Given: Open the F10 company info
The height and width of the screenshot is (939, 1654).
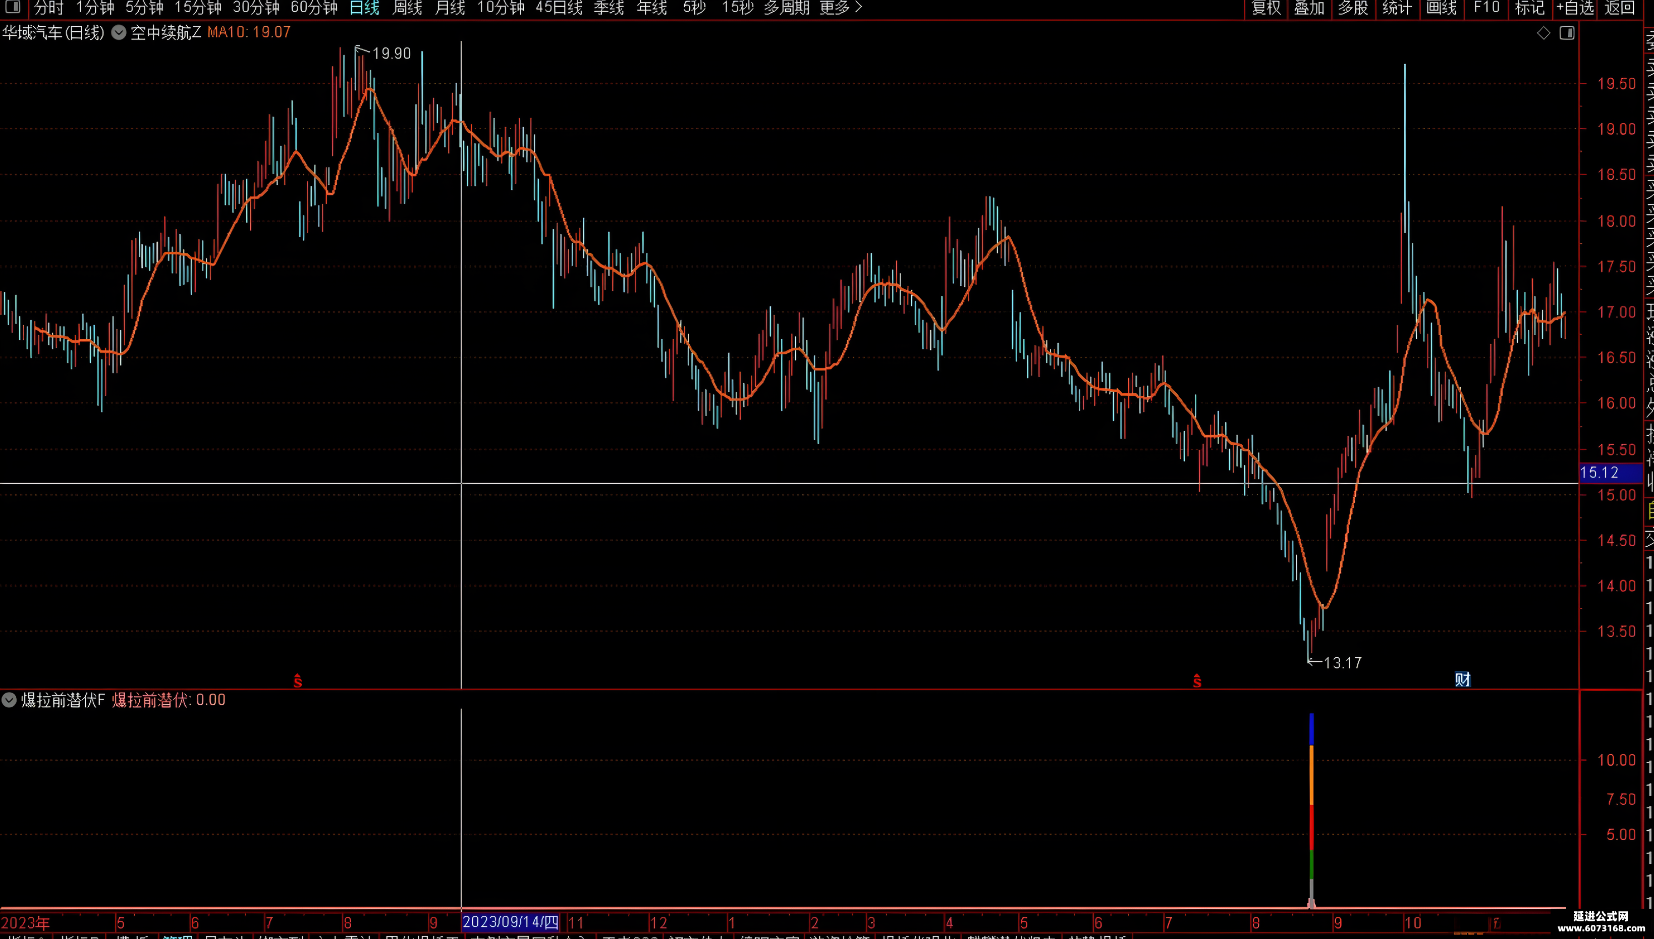Looking at the screenshot, I should coord(1486,8).
